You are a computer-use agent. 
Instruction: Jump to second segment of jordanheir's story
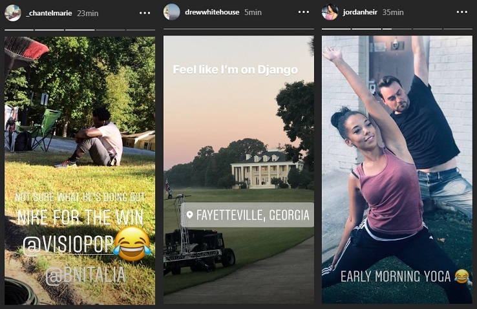point(366,29)
